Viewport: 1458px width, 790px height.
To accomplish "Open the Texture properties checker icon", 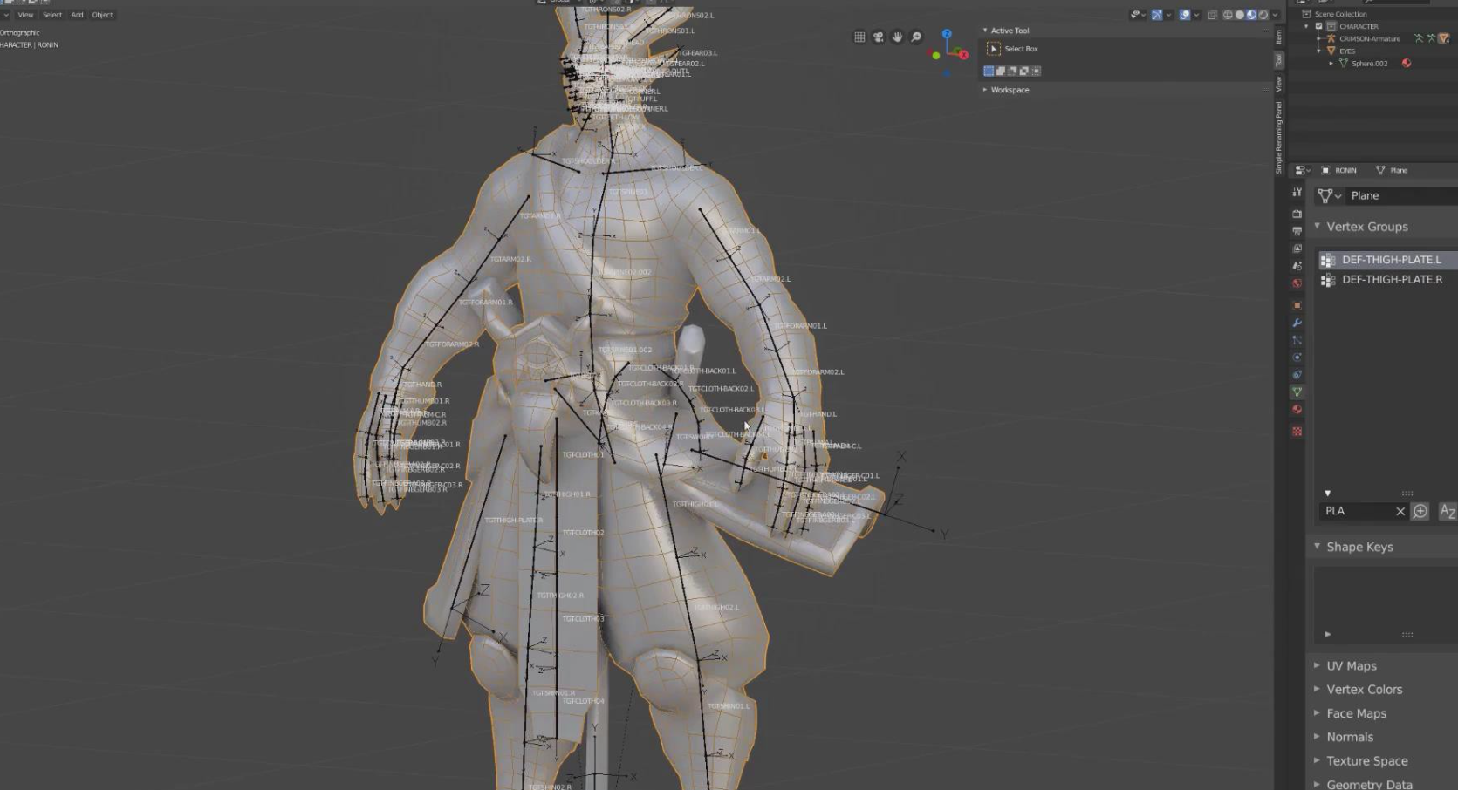I will [x=1297, y=432].
